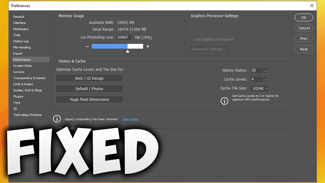Click the Let Photoshop Use memory field

click(124, 37)
